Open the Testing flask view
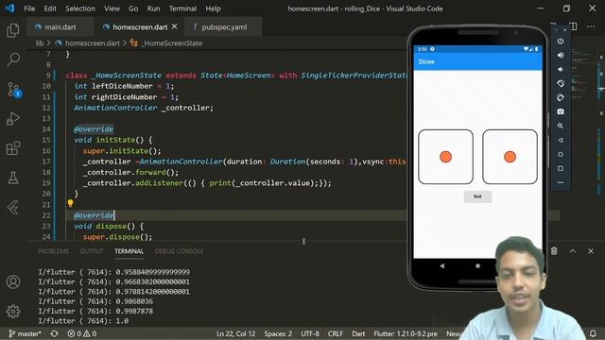 pos(13,178)
